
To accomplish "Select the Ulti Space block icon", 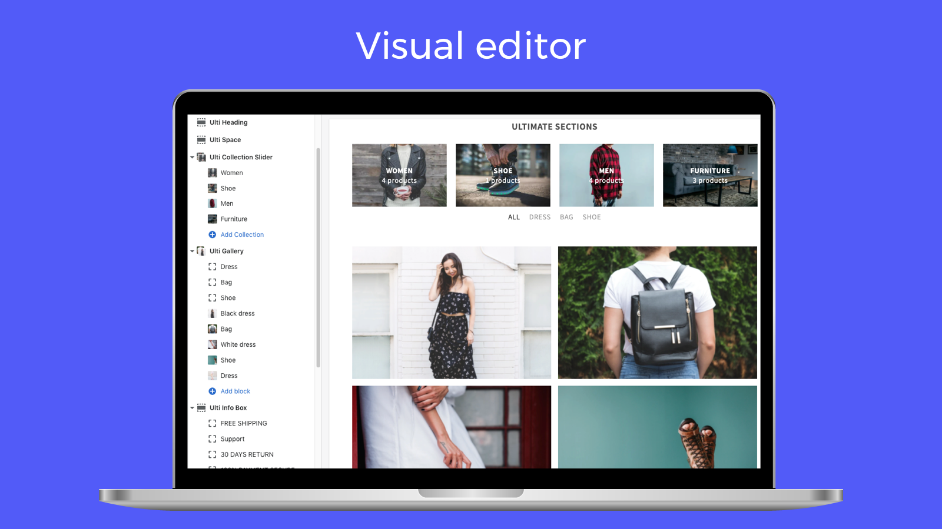I will pyautogui.click(x=201, y=139).
